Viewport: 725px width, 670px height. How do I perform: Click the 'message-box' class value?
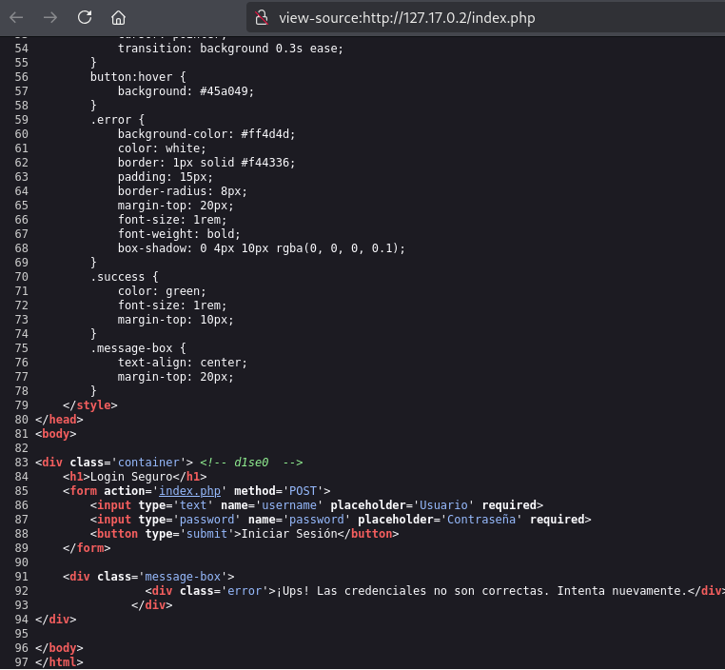[x=183, y=577]
